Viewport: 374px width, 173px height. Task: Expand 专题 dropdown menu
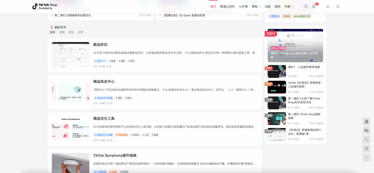pyautogui.click(x=289, y=7)
